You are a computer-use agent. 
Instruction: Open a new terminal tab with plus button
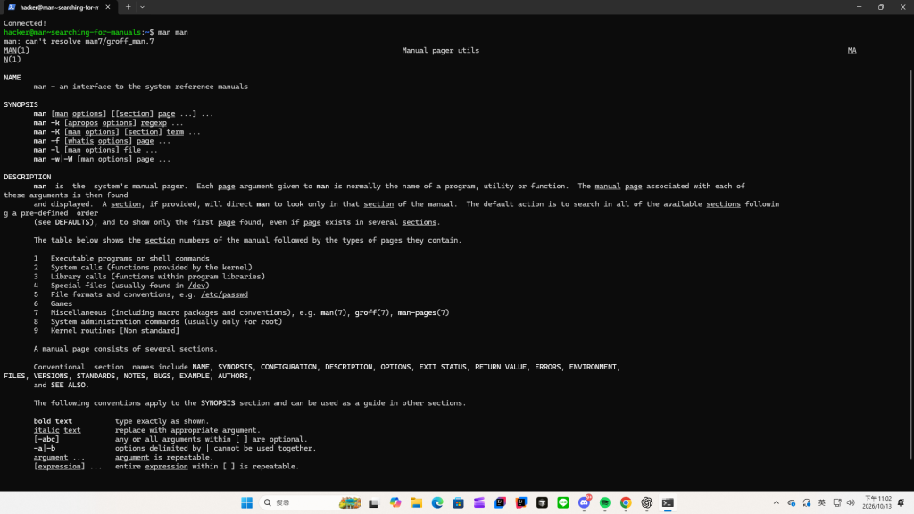(x=129, y=7)
